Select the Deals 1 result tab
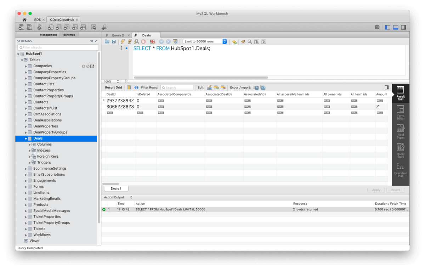425x271 pixels. click(116, 188)
